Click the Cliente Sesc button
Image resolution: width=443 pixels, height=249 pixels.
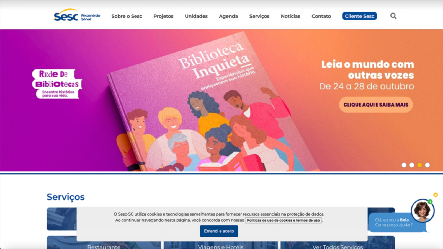coord(359,16)
